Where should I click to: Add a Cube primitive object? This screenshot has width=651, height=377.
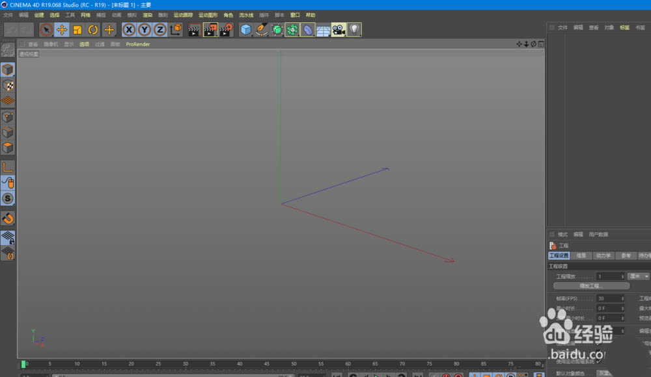245,29
